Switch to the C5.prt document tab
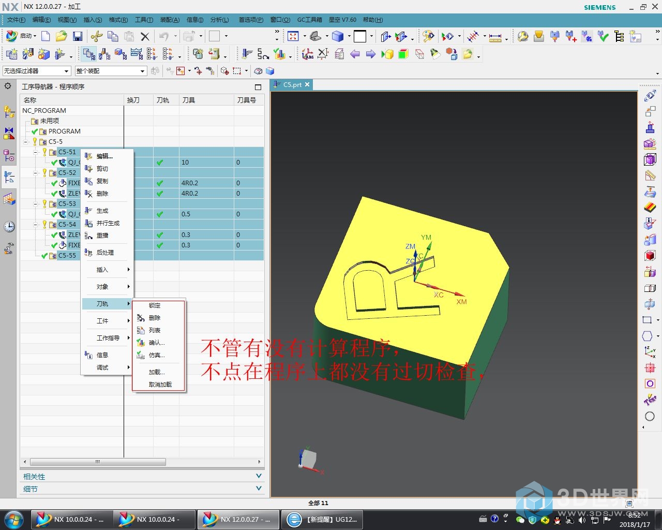 click(x=292, y=85)
